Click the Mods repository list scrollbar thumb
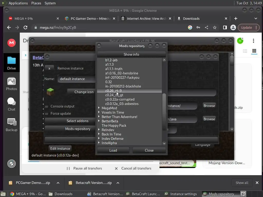This screenshot has height=197, width=263. [164, 112]
